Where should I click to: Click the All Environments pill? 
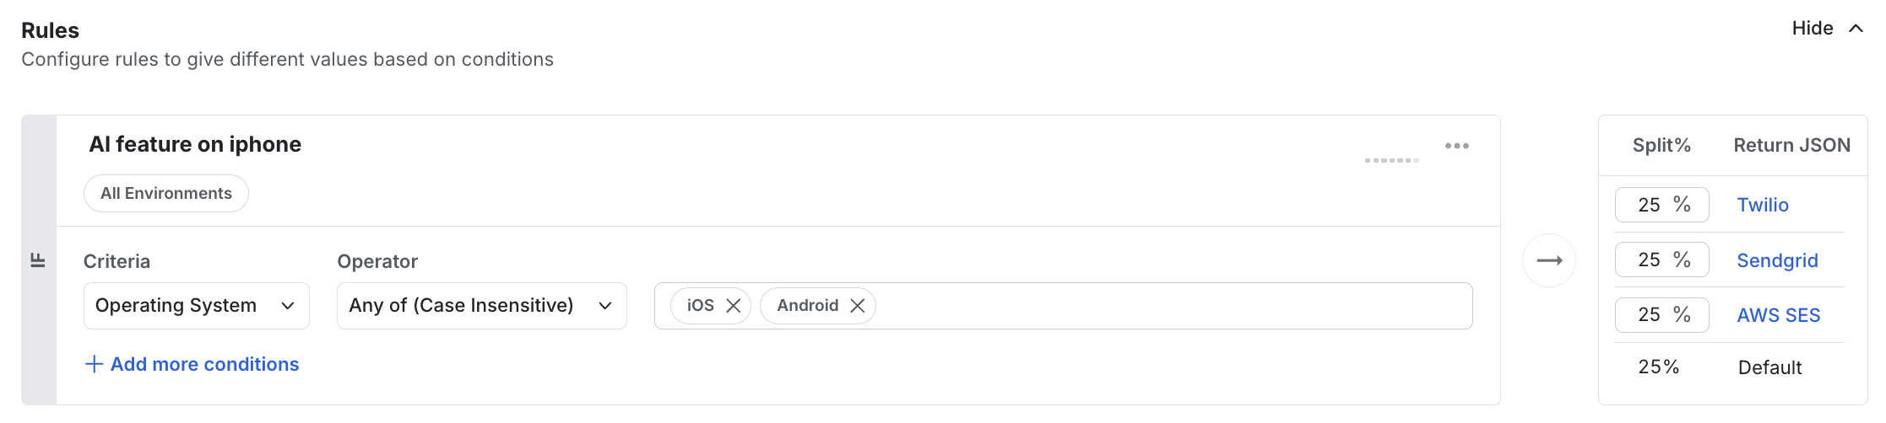tap(166, 194)
